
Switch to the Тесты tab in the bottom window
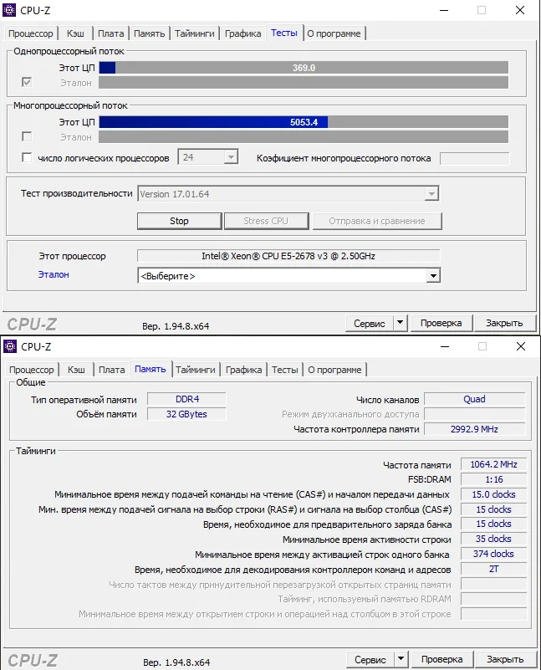285,370
